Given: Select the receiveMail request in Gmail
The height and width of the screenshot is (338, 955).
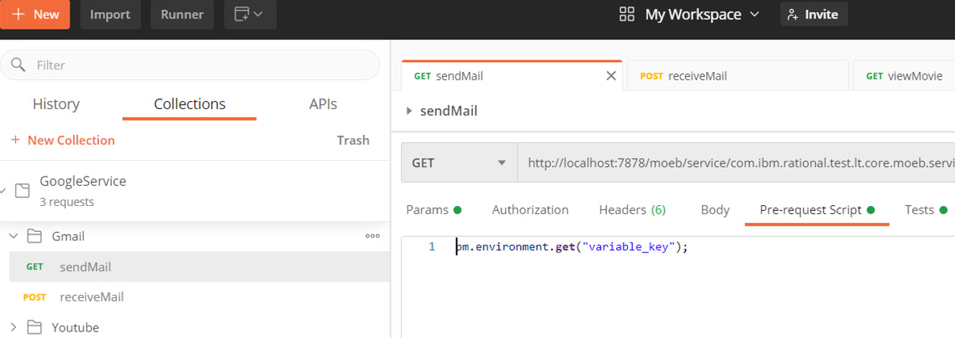Looking at the screenshot, I should (92, 297).
